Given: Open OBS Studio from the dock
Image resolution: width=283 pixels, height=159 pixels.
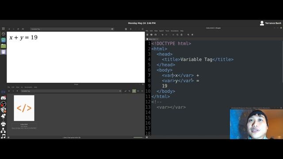Looking at the screenshot, I should pyautogui.click(x=3, y=104).
